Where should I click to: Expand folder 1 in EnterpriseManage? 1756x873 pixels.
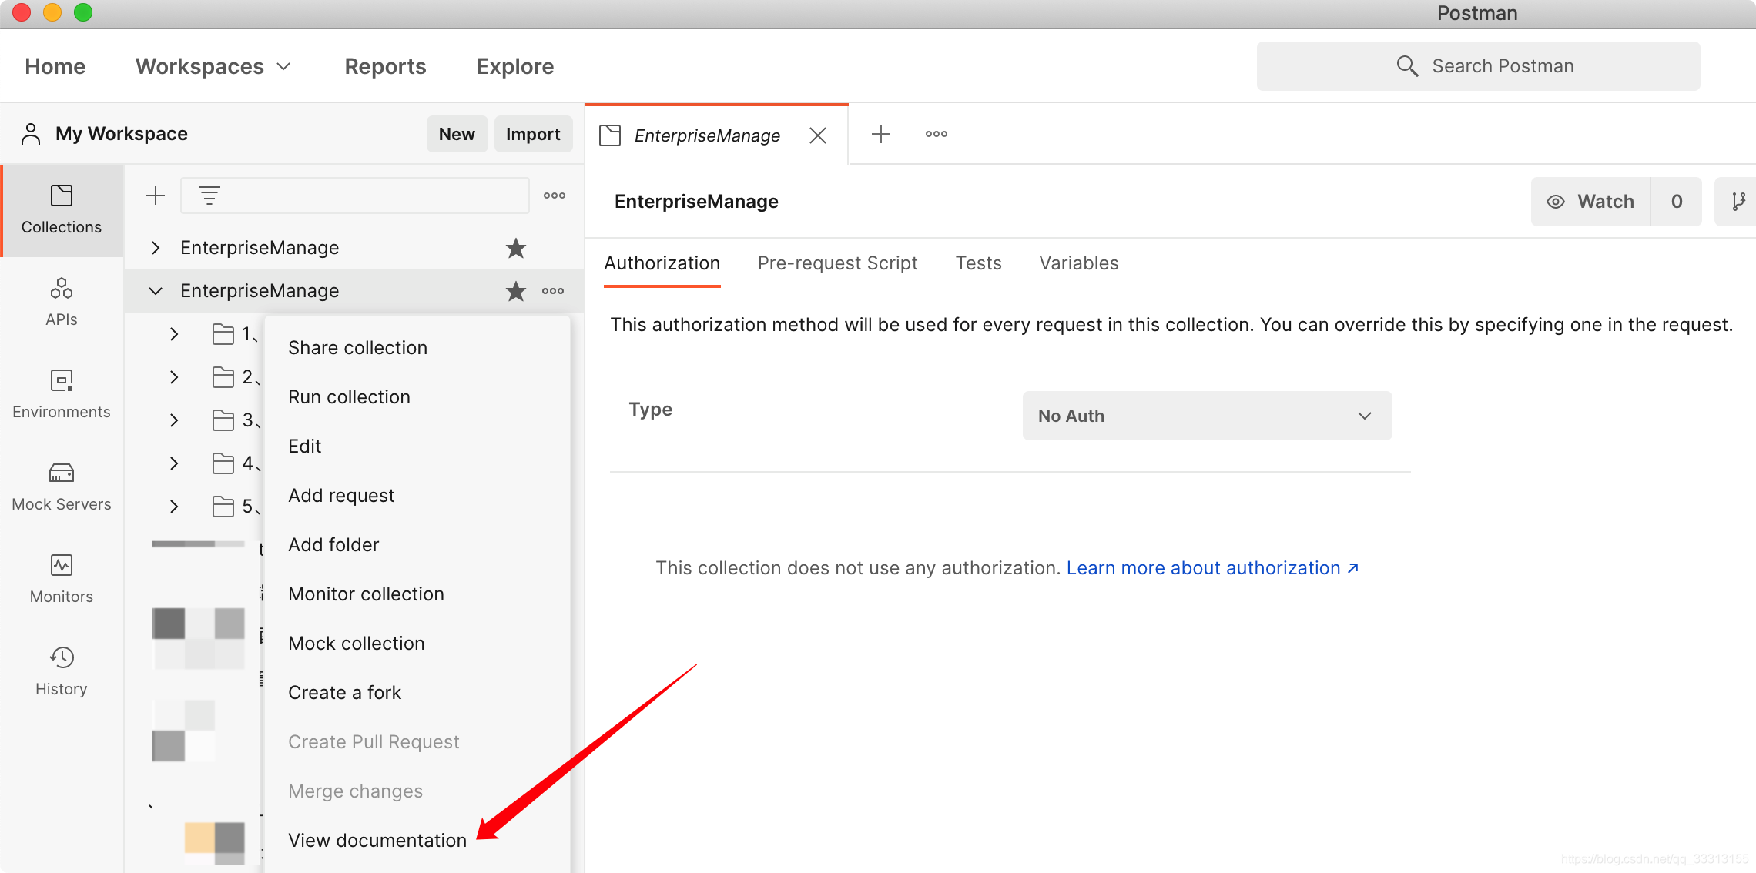pos(173,333)
